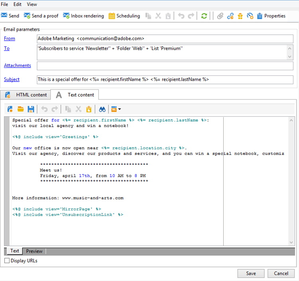
Task: Click the Save button
Action: [251, 273]
